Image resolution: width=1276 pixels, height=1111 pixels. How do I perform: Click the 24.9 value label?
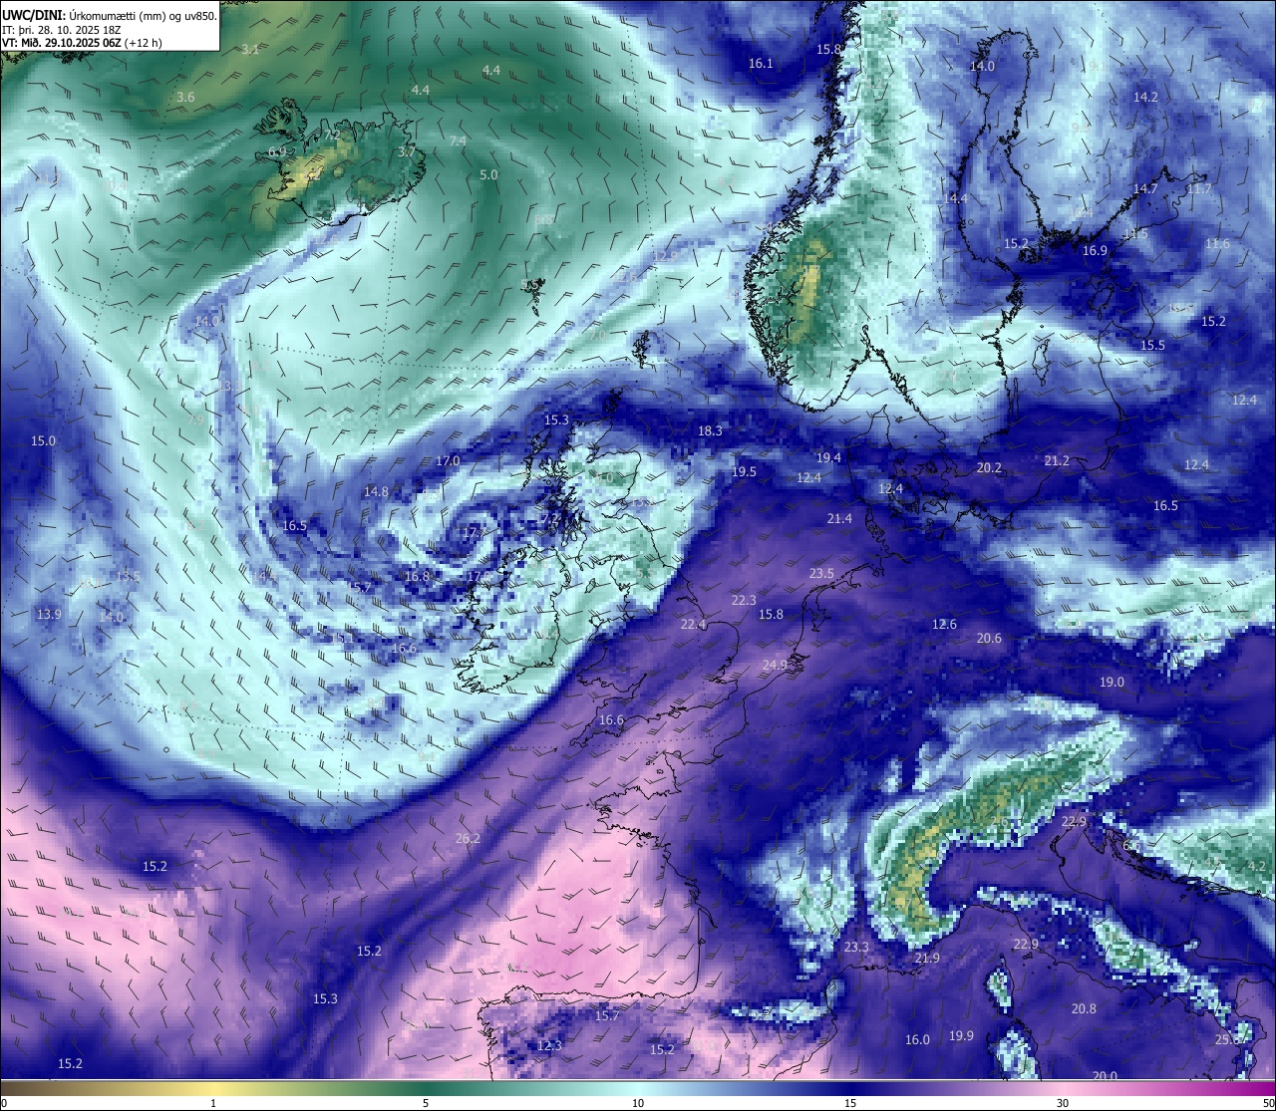click(x=775, y=665)
